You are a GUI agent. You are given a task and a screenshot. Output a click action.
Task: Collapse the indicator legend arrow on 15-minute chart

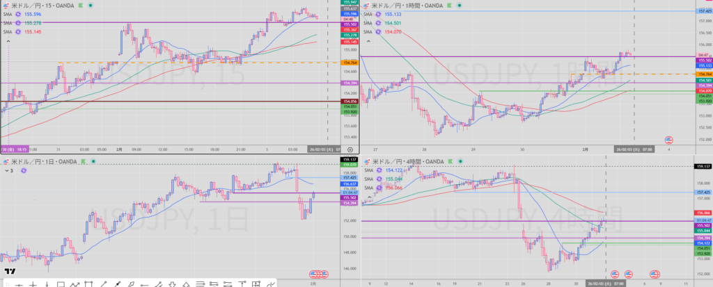pyautogui.click(x=8, y=41)
